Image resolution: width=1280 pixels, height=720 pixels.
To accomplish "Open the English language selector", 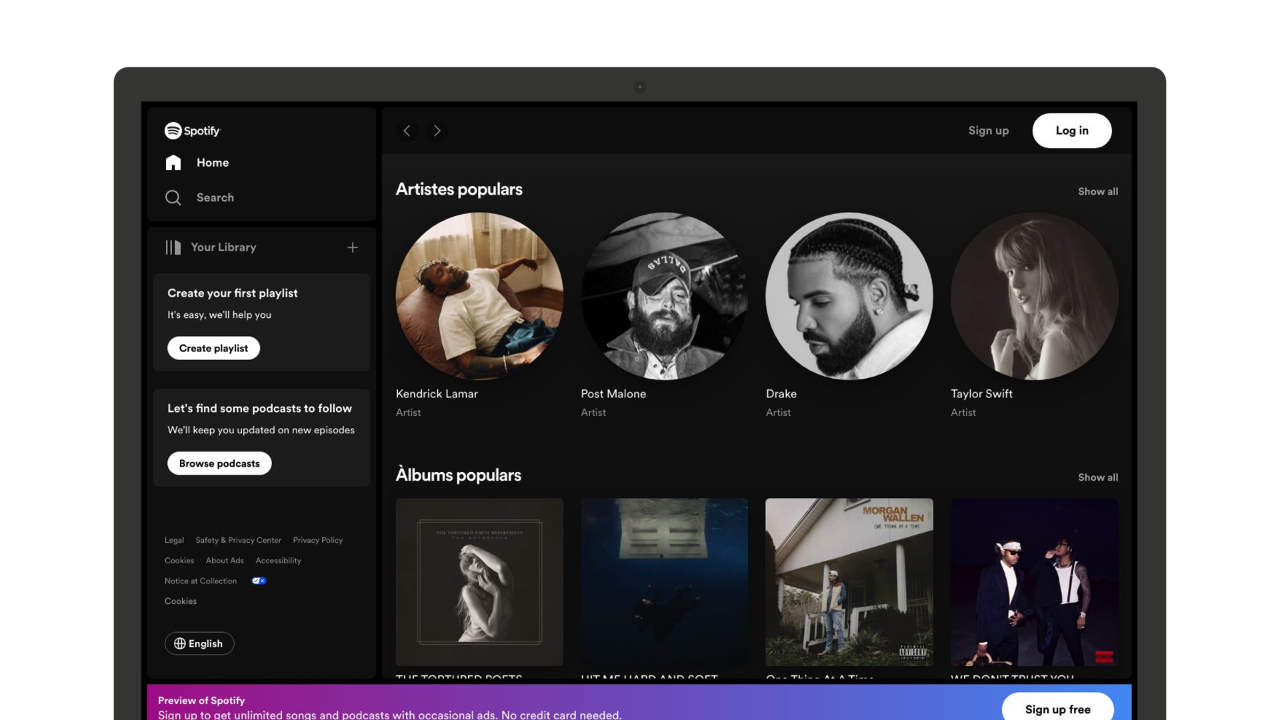I will point(199,643).
